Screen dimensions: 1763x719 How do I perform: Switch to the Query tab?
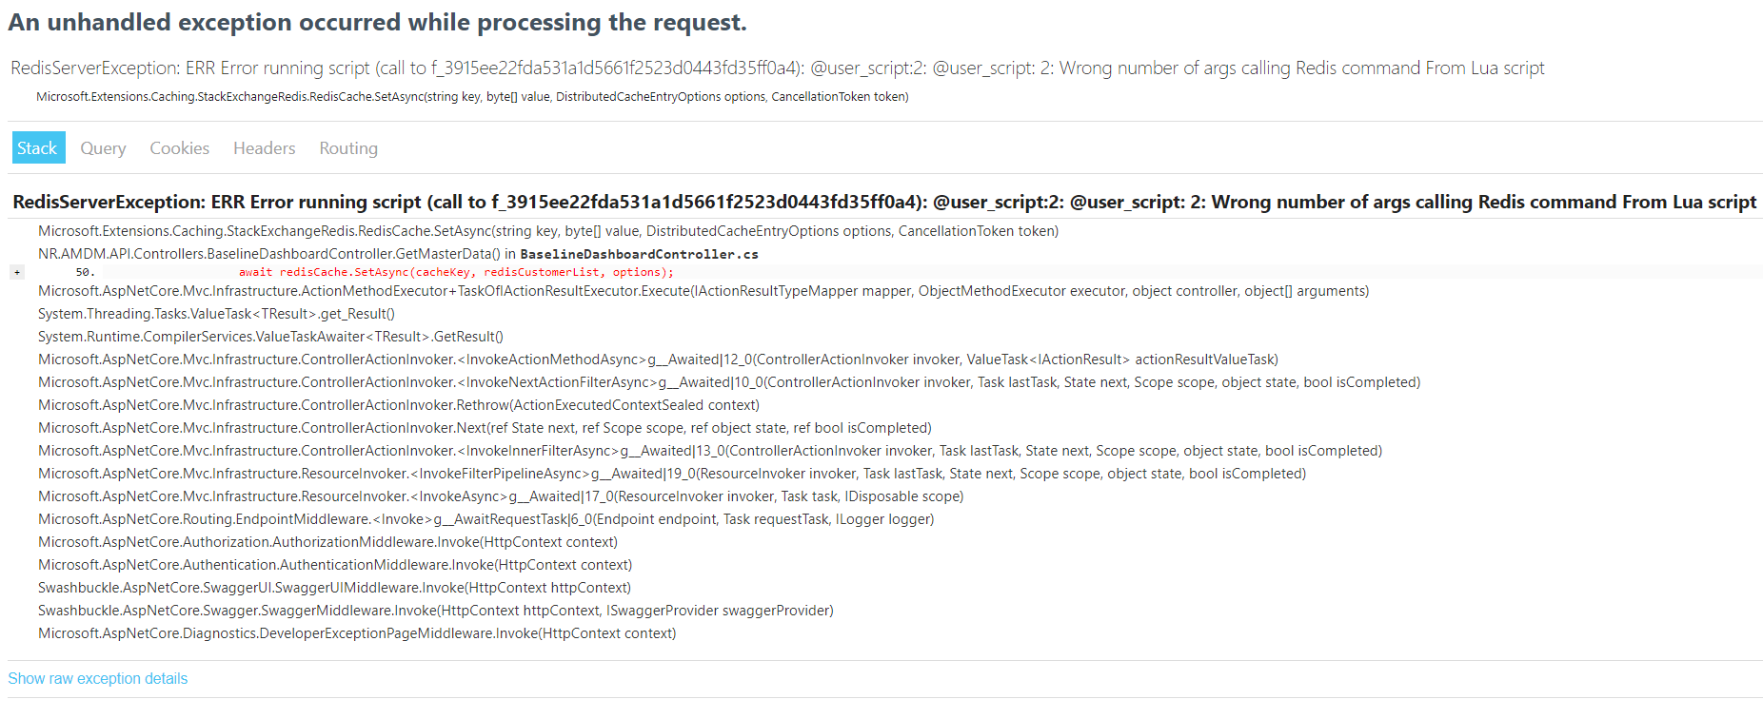coord(102,147)
